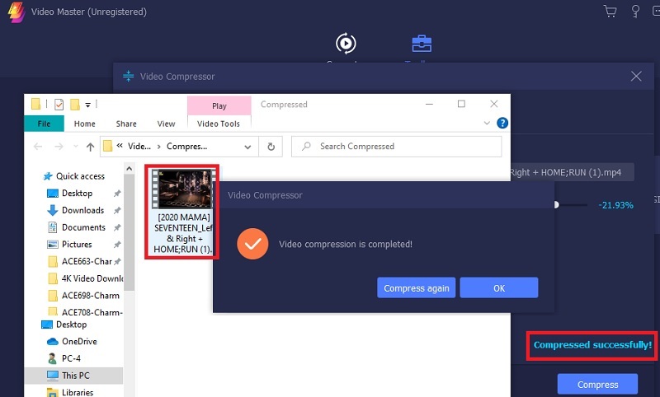Select Quick access in navigation pane
The width and height of the screenshot is (660, 397).
coord(80,176)
